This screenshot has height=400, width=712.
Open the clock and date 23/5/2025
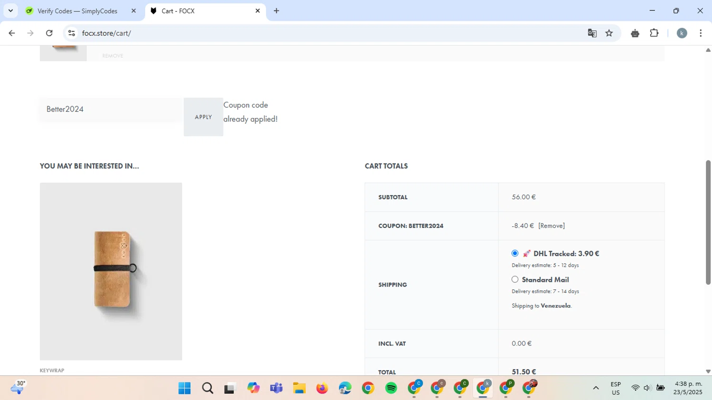688,388
